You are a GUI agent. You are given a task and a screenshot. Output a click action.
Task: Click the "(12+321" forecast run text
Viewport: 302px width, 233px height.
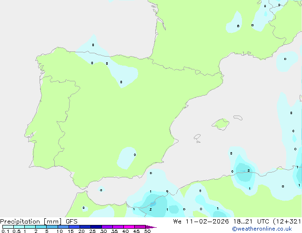(287, 222)
